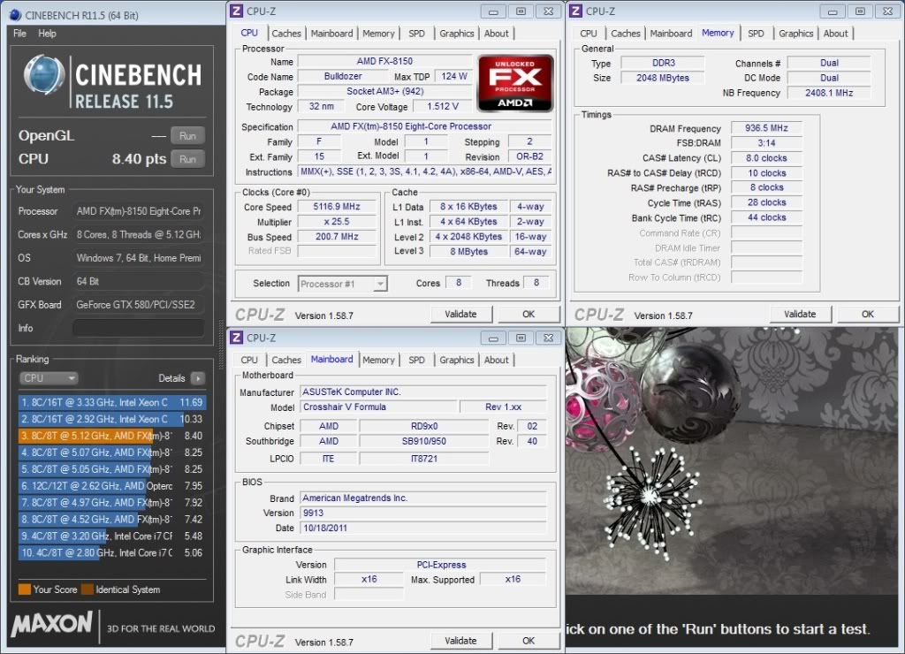Open the Processor #1 selection dropdown

(x=343, y=284)
